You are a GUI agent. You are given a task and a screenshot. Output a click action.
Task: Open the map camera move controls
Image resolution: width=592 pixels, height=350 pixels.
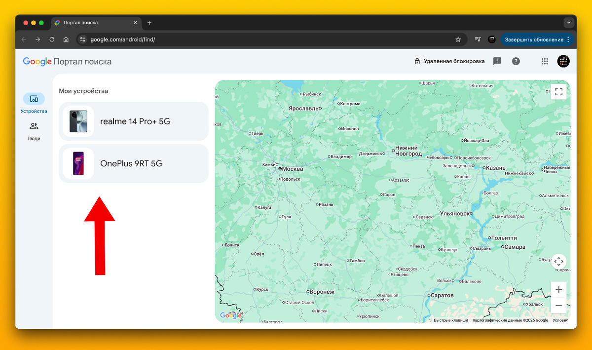[558, 262]
